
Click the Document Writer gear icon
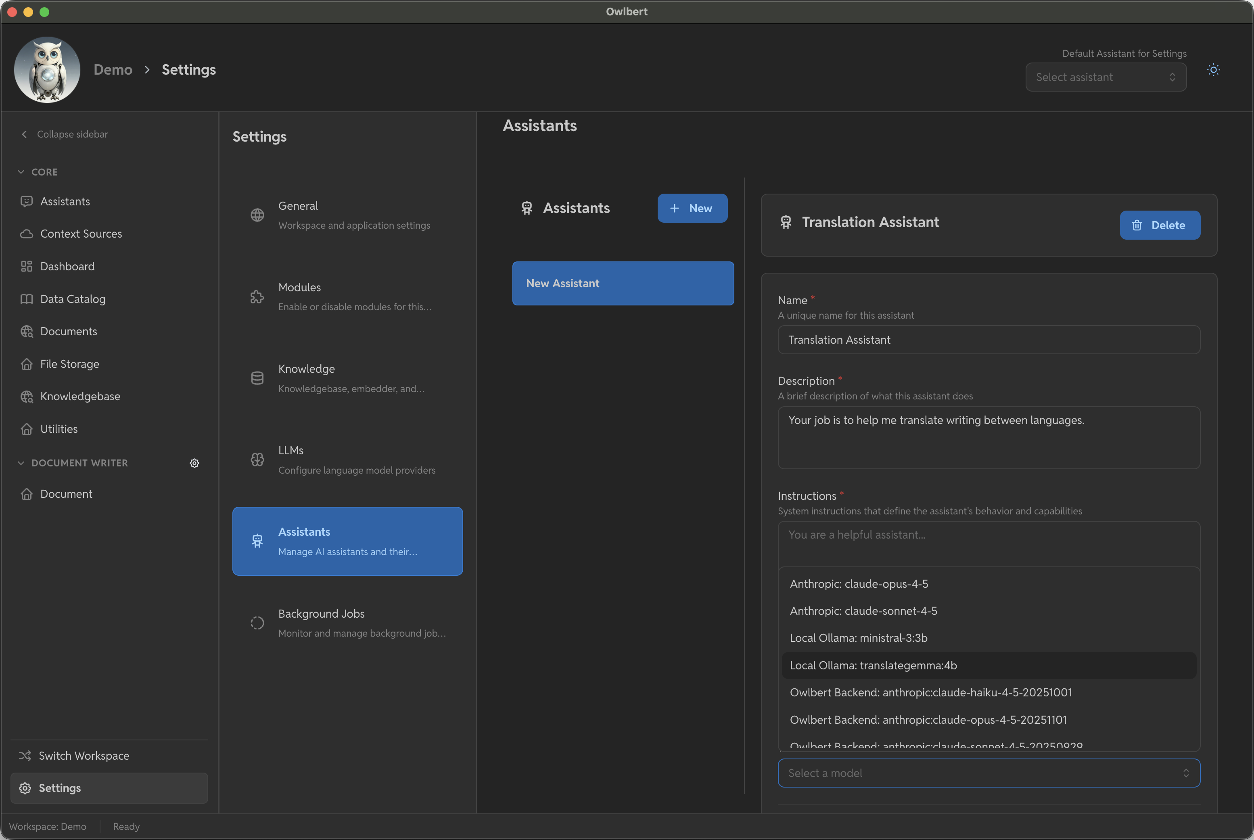tap(194, 463)
